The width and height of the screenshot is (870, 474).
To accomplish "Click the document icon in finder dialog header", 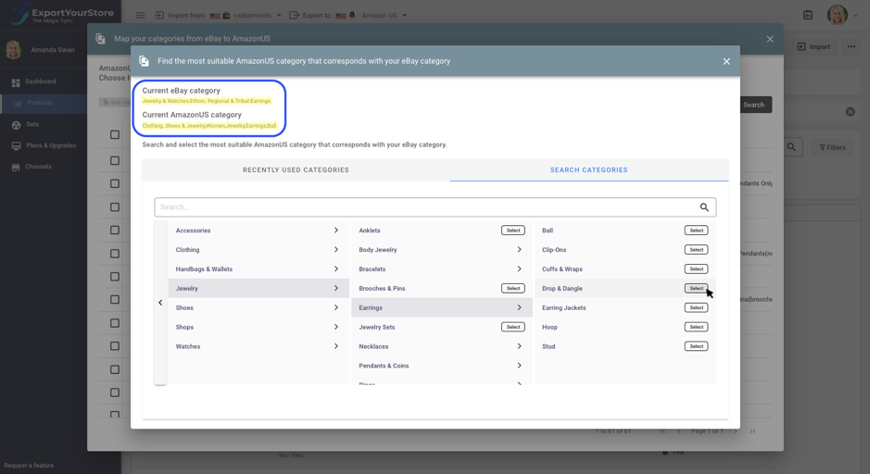I will (144, 61).
